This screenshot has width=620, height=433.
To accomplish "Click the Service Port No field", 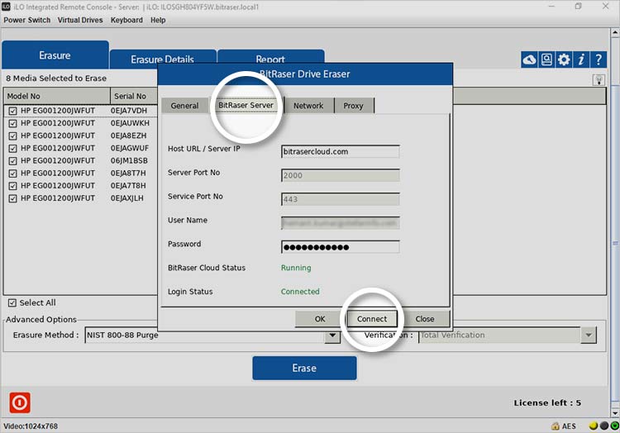I will coord(341,199).
